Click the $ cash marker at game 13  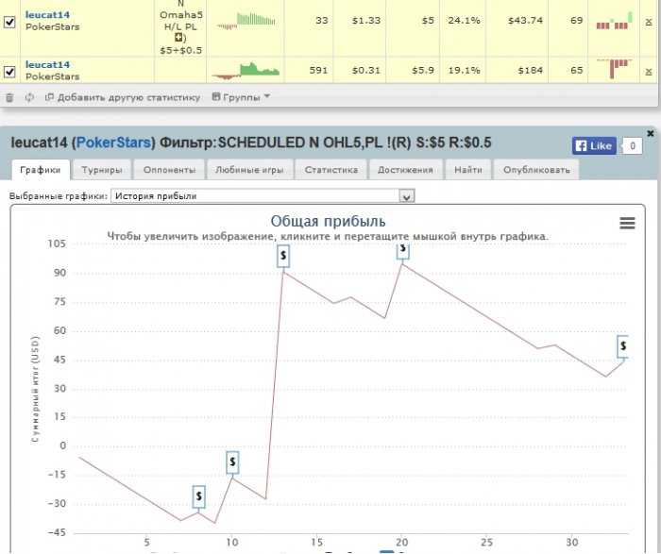click(283, 256)
